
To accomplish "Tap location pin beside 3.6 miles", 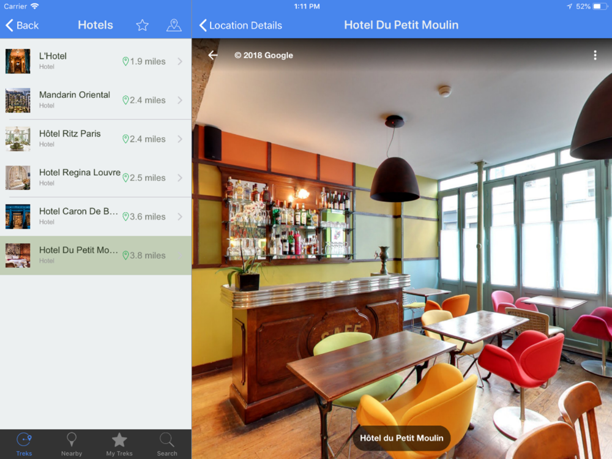I will 125,217.
